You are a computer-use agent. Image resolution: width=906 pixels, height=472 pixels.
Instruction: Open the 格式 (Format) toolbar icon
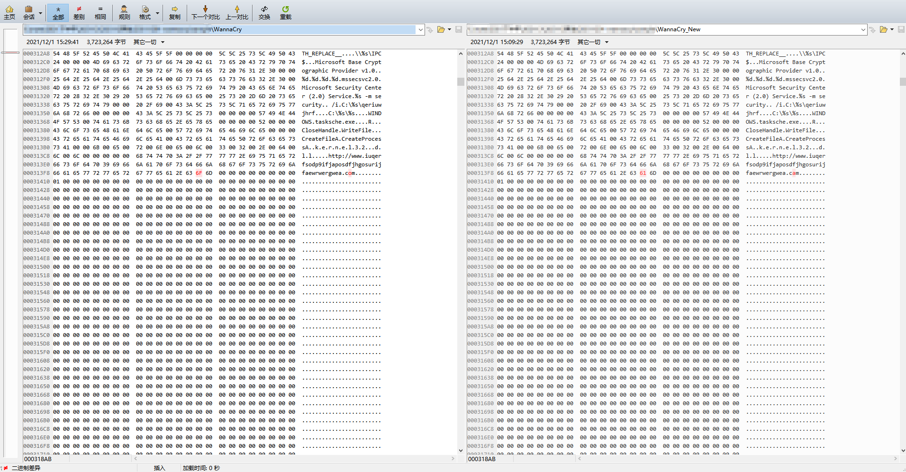click(145, 12)
